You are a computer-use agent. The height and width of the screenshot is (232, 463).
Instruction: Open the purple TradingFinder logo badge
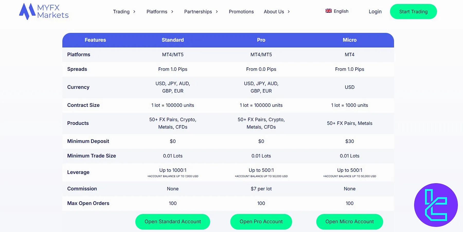(x=436, y=205)
